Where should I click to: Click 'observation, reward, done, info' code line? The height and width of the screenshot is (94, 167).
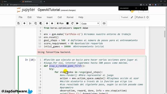pos(93,91)
